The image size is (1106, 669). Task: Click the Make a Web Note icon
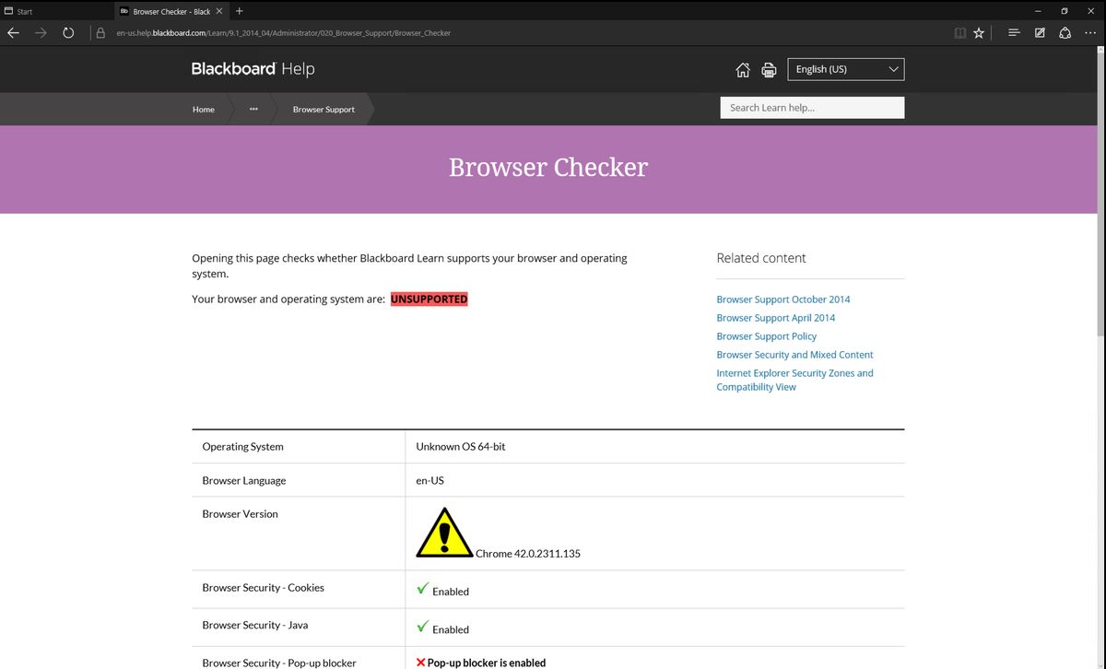[x=1040, y=33]
